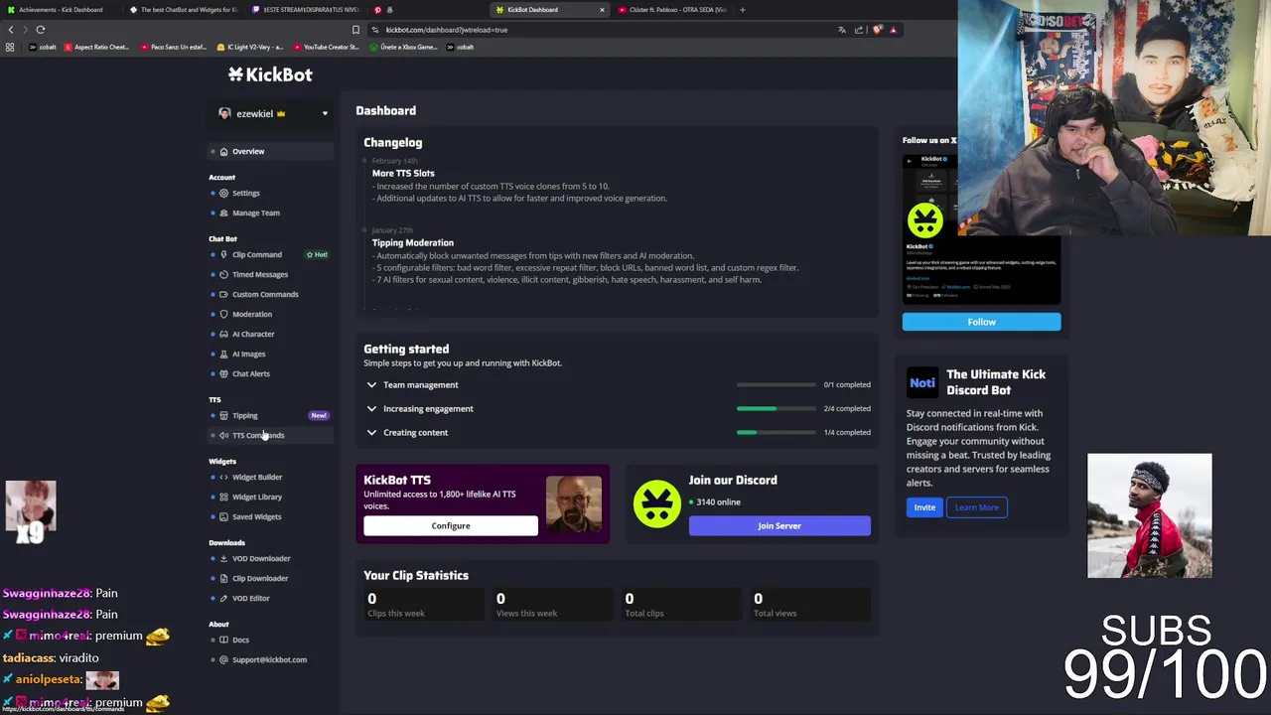The image size is (1271, 715).
Task: Click the Saved Widgets icon
Action: 223,517
